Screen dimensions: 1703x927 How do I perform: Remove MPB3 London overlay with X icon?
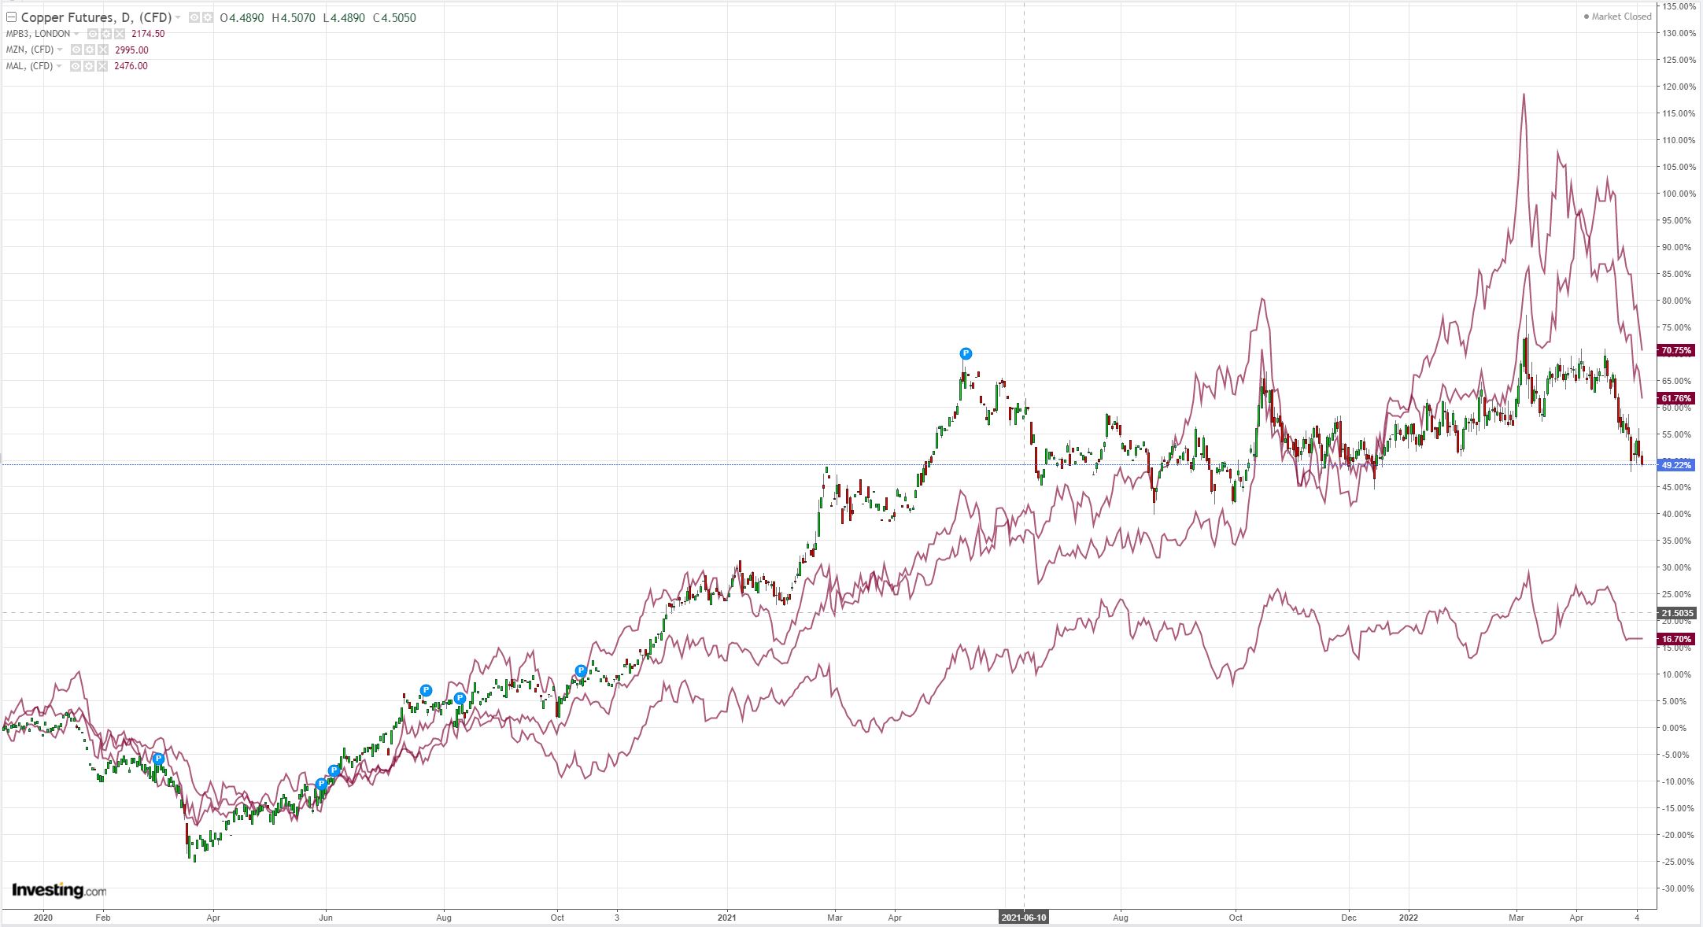[120, 34]
